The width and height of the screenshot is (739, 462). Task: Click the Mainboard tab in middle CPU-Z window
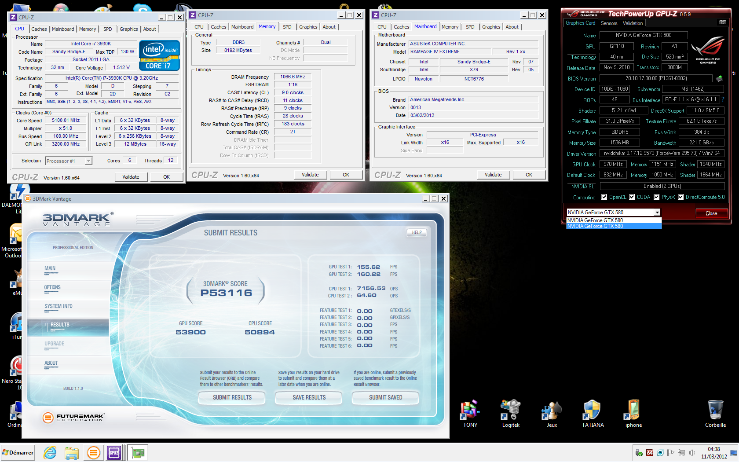click(x=242, y=27)
